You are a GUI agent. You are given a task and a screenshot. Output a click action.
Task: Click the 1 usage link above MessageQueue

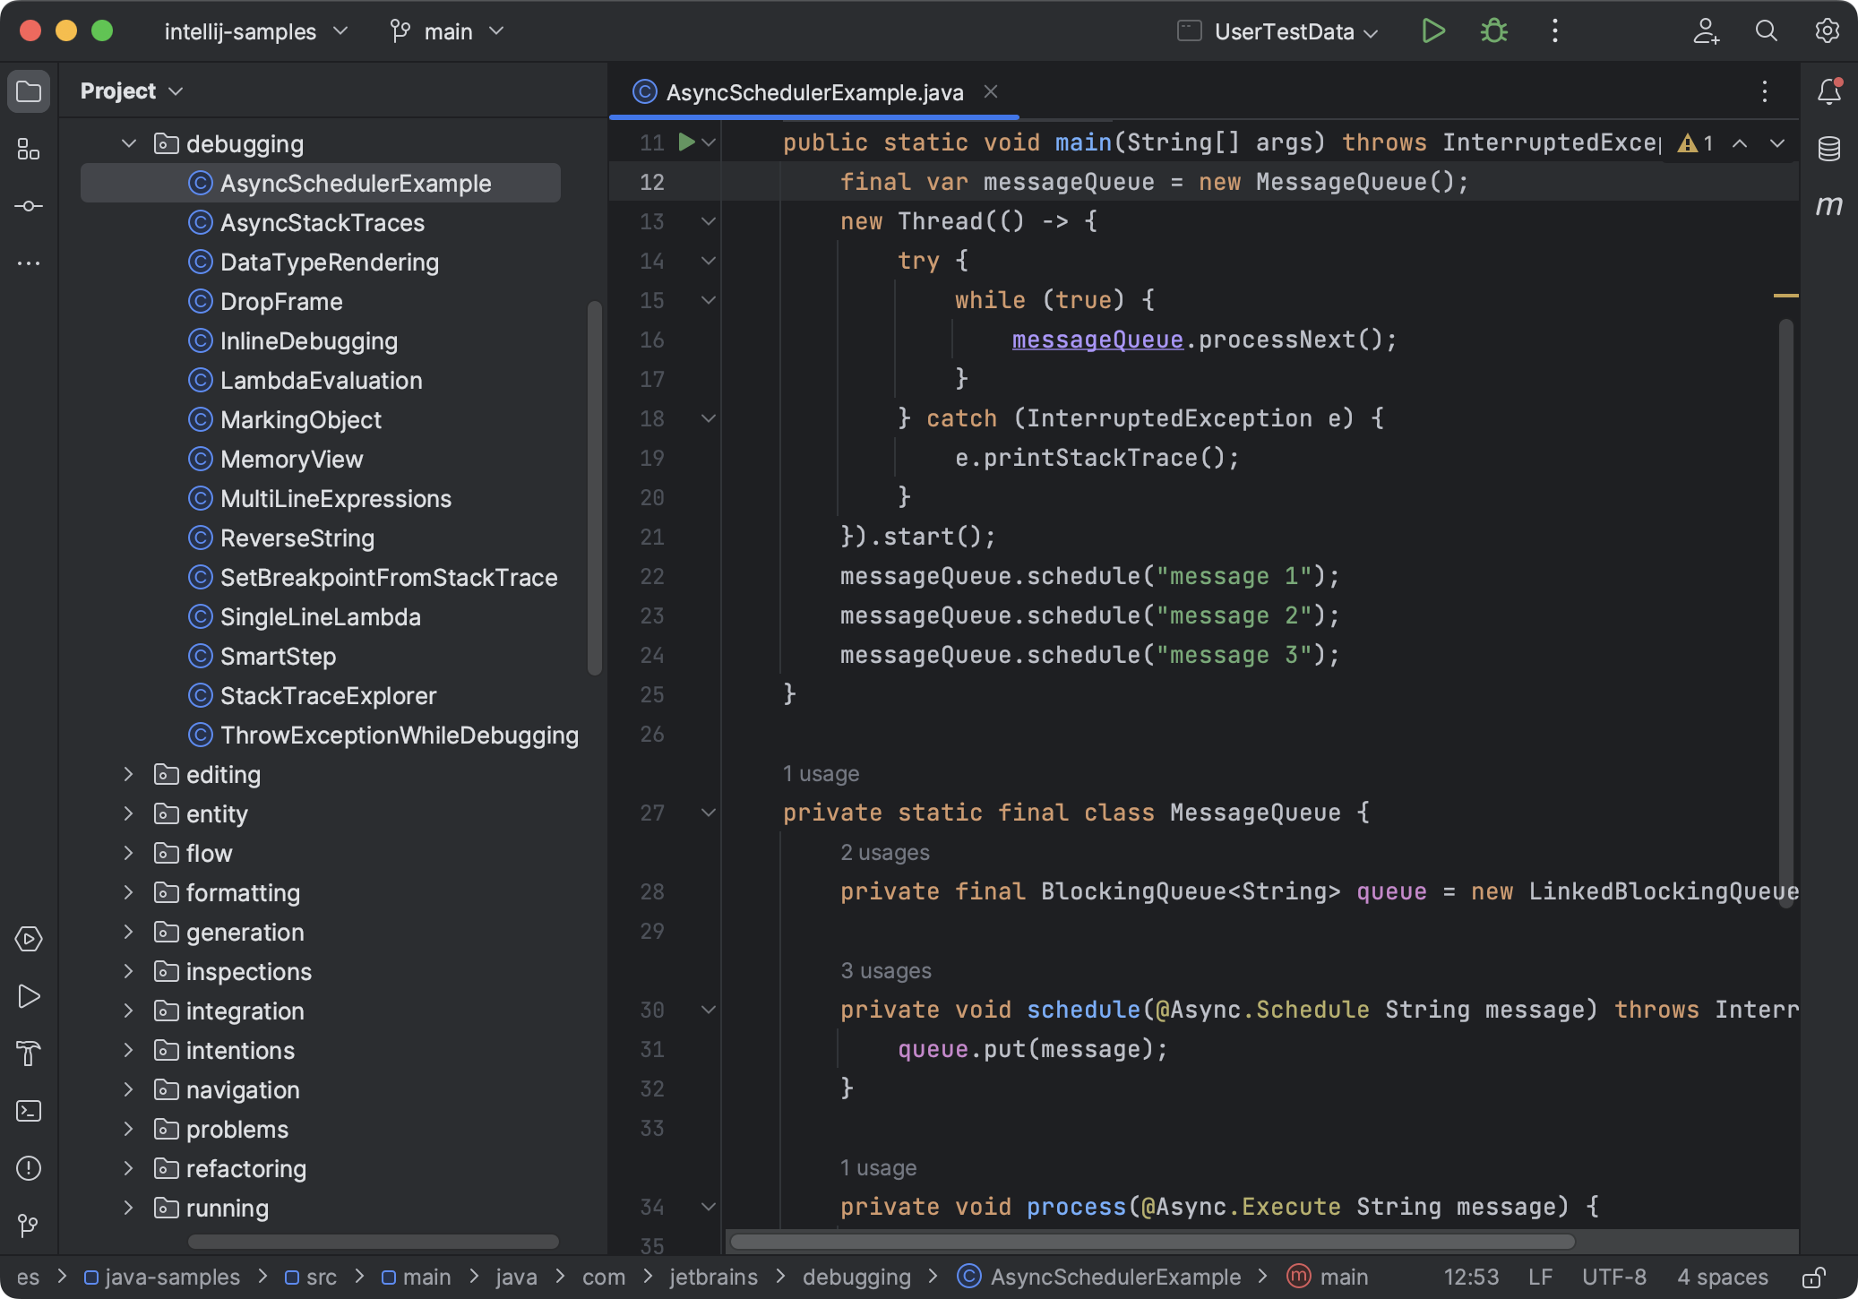point(821,773)
